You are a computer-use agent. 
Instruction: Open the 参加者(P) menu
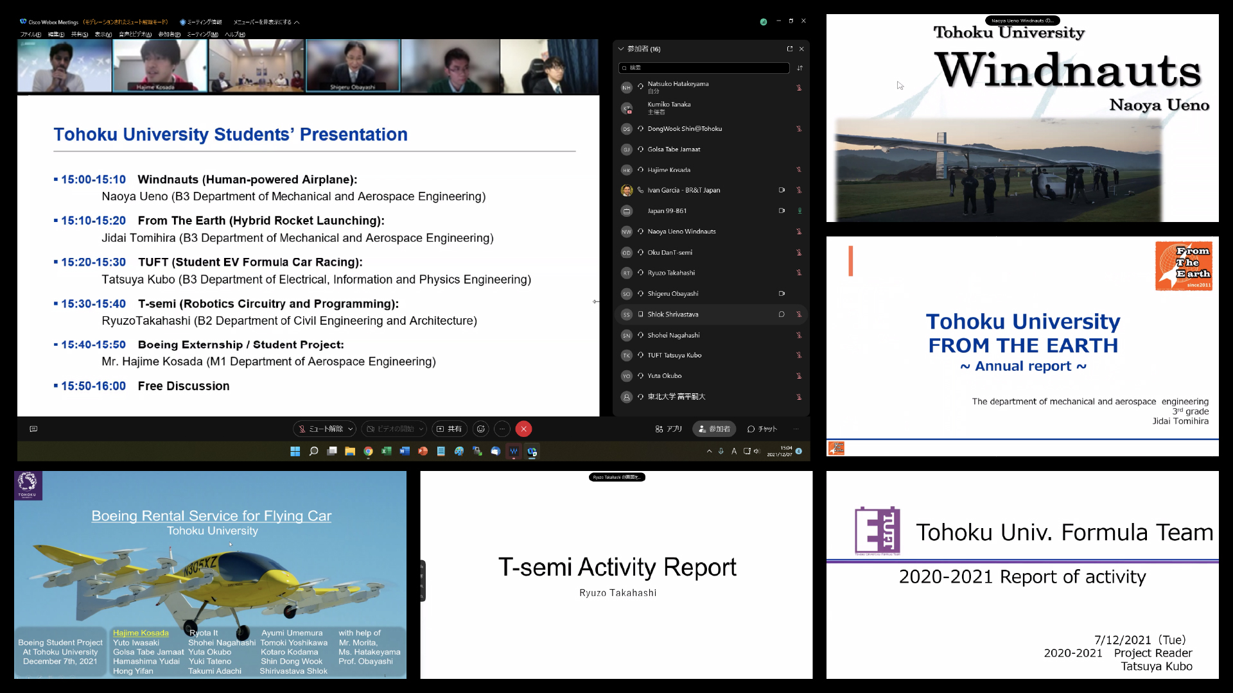[169, 34]
